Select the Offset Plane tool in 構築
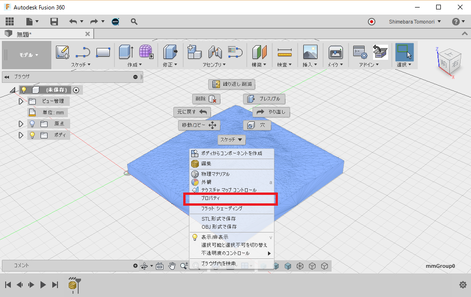Screen dimensions: 471x297 tap(259, 52)
